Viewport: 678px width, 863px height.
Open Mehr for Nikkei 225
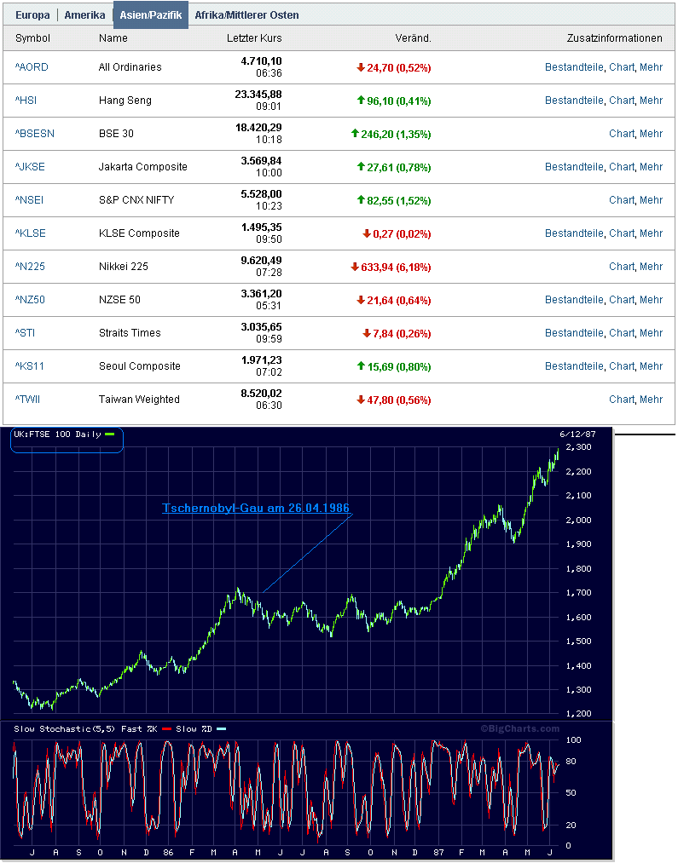(651, 267)
